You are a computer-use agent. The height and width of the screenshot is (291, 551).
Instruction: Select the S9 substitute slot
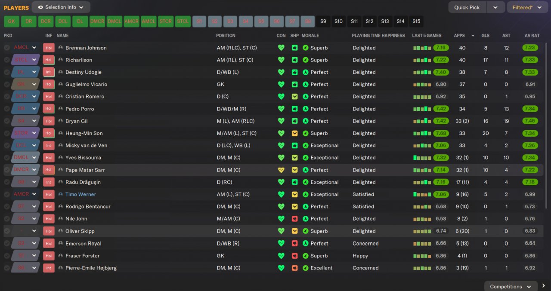click(323, 21)
